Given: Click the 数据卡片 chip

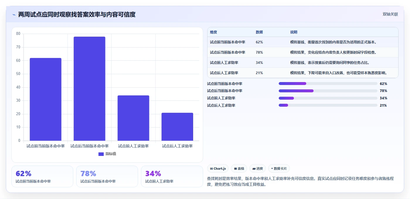Looking at the screenshot, I should [x=279, y=169].
